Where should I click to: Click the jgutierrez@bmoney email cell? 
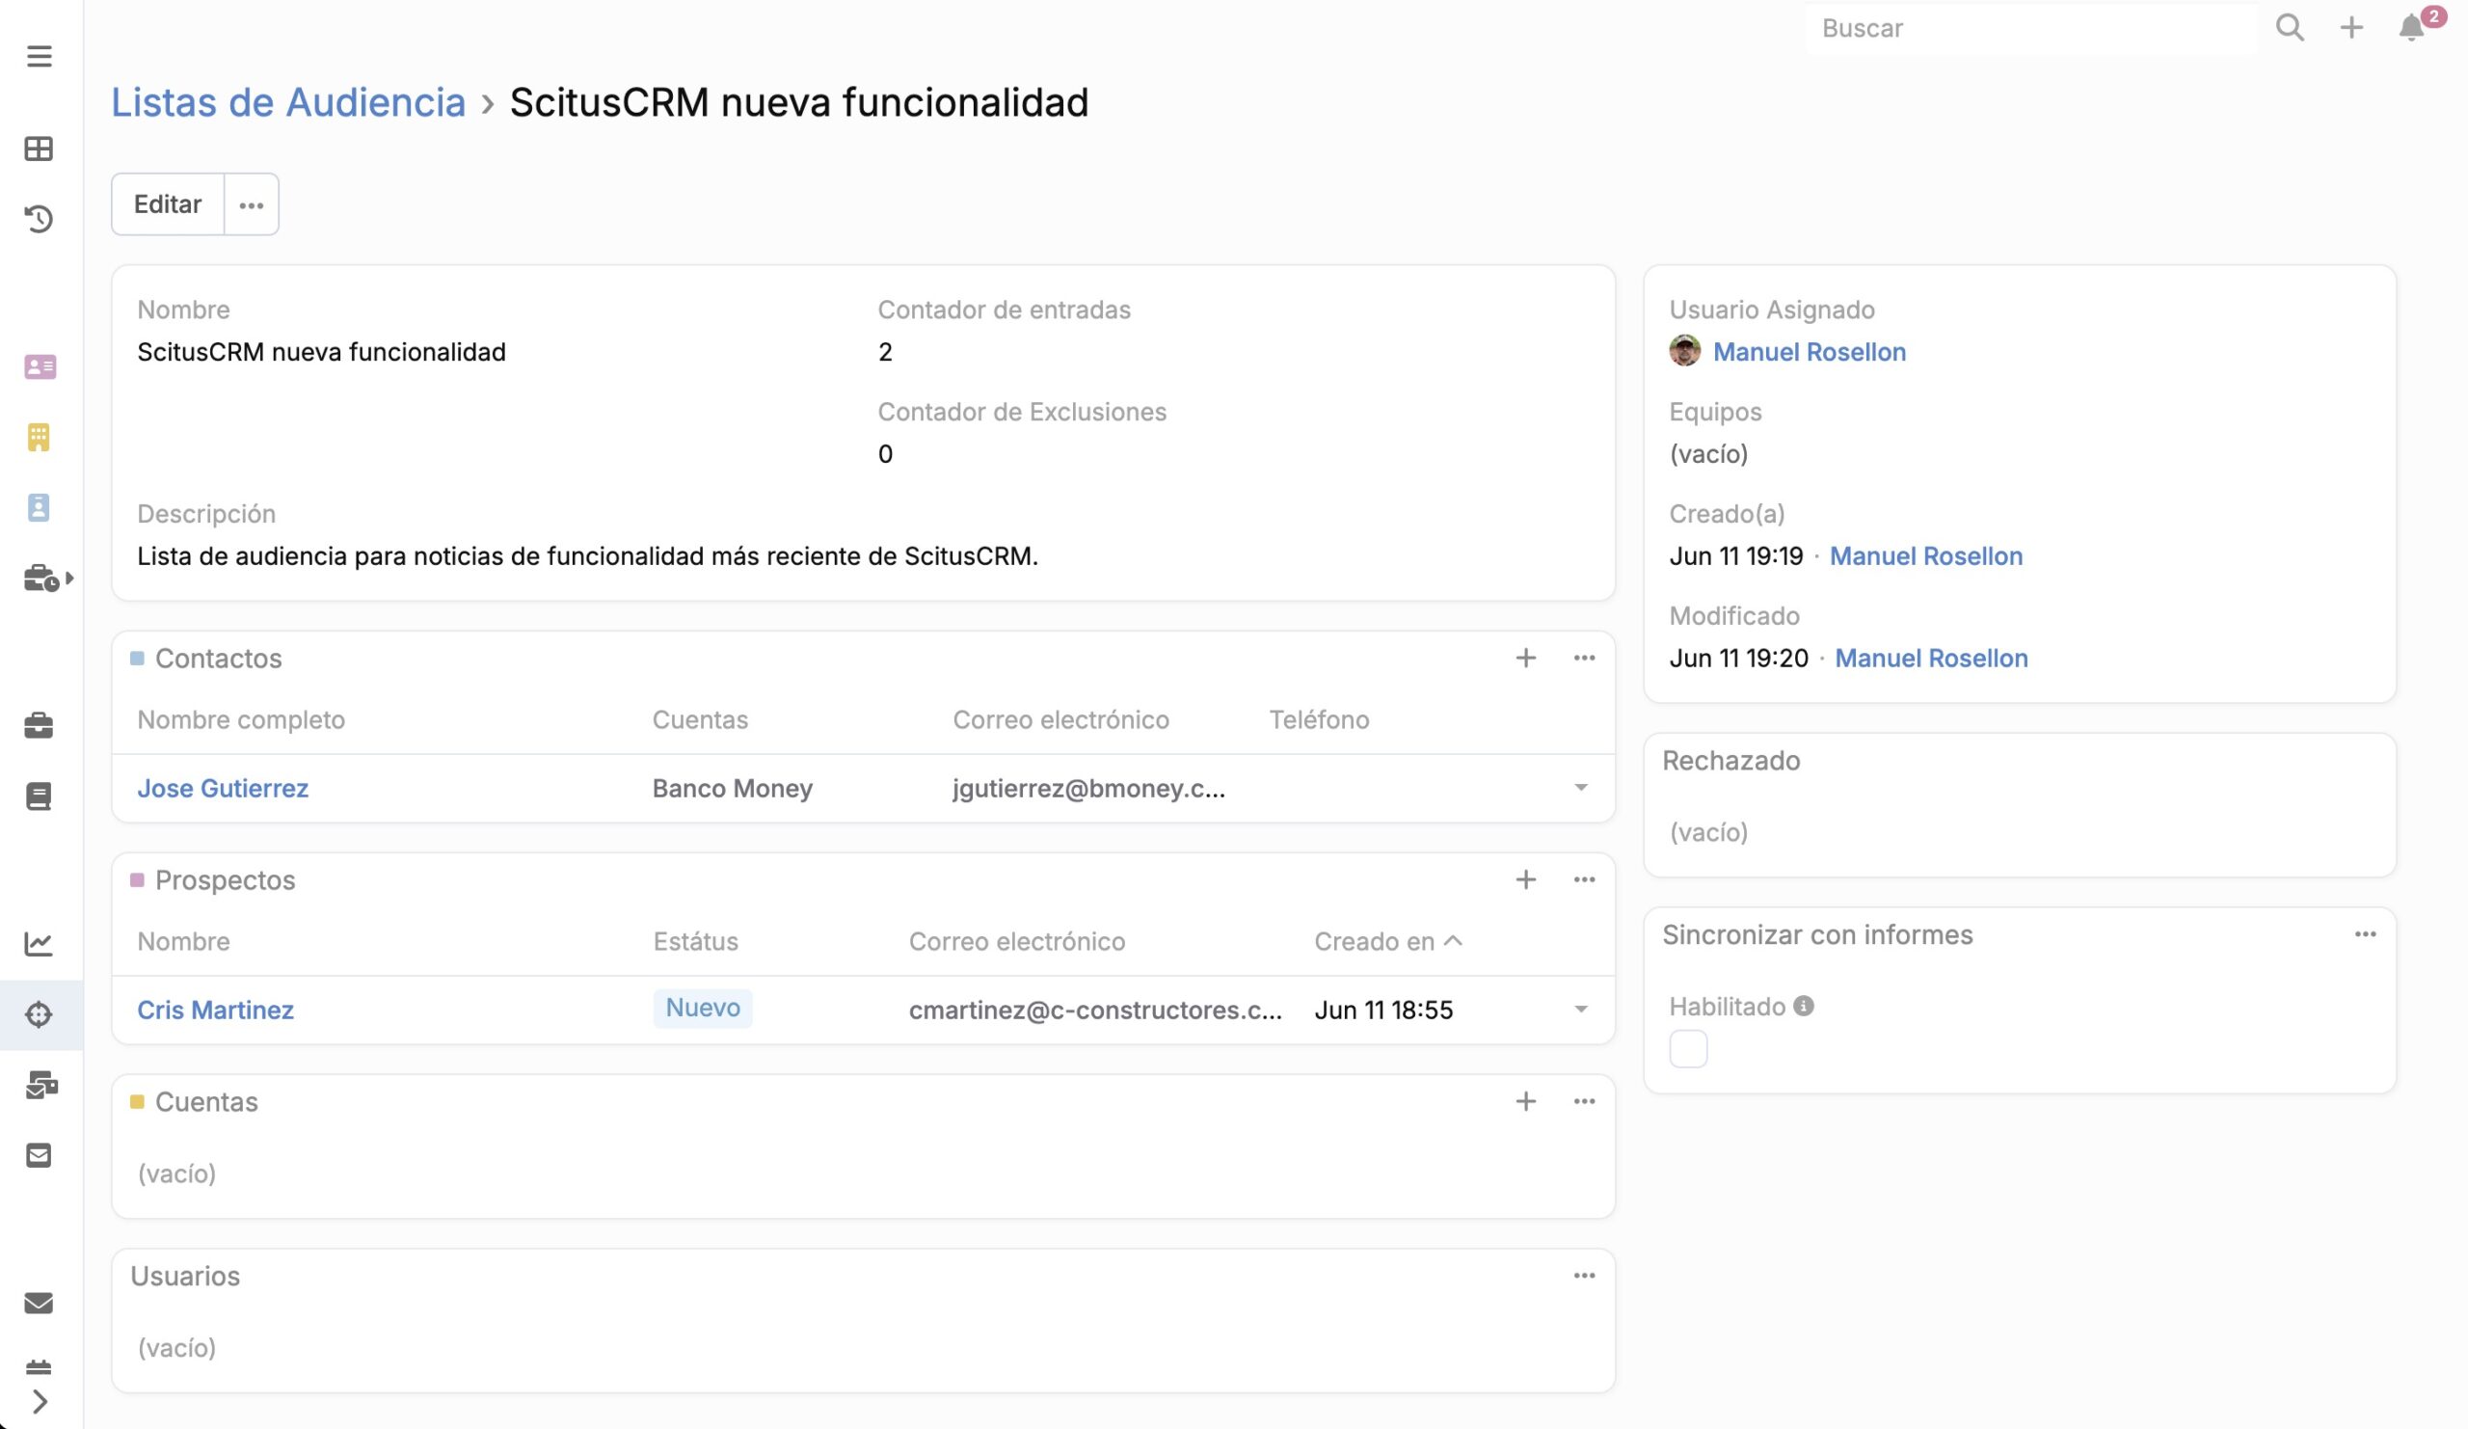[1088, 789]
